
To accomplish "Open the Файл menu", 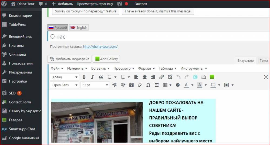I will tap(57, 68).
